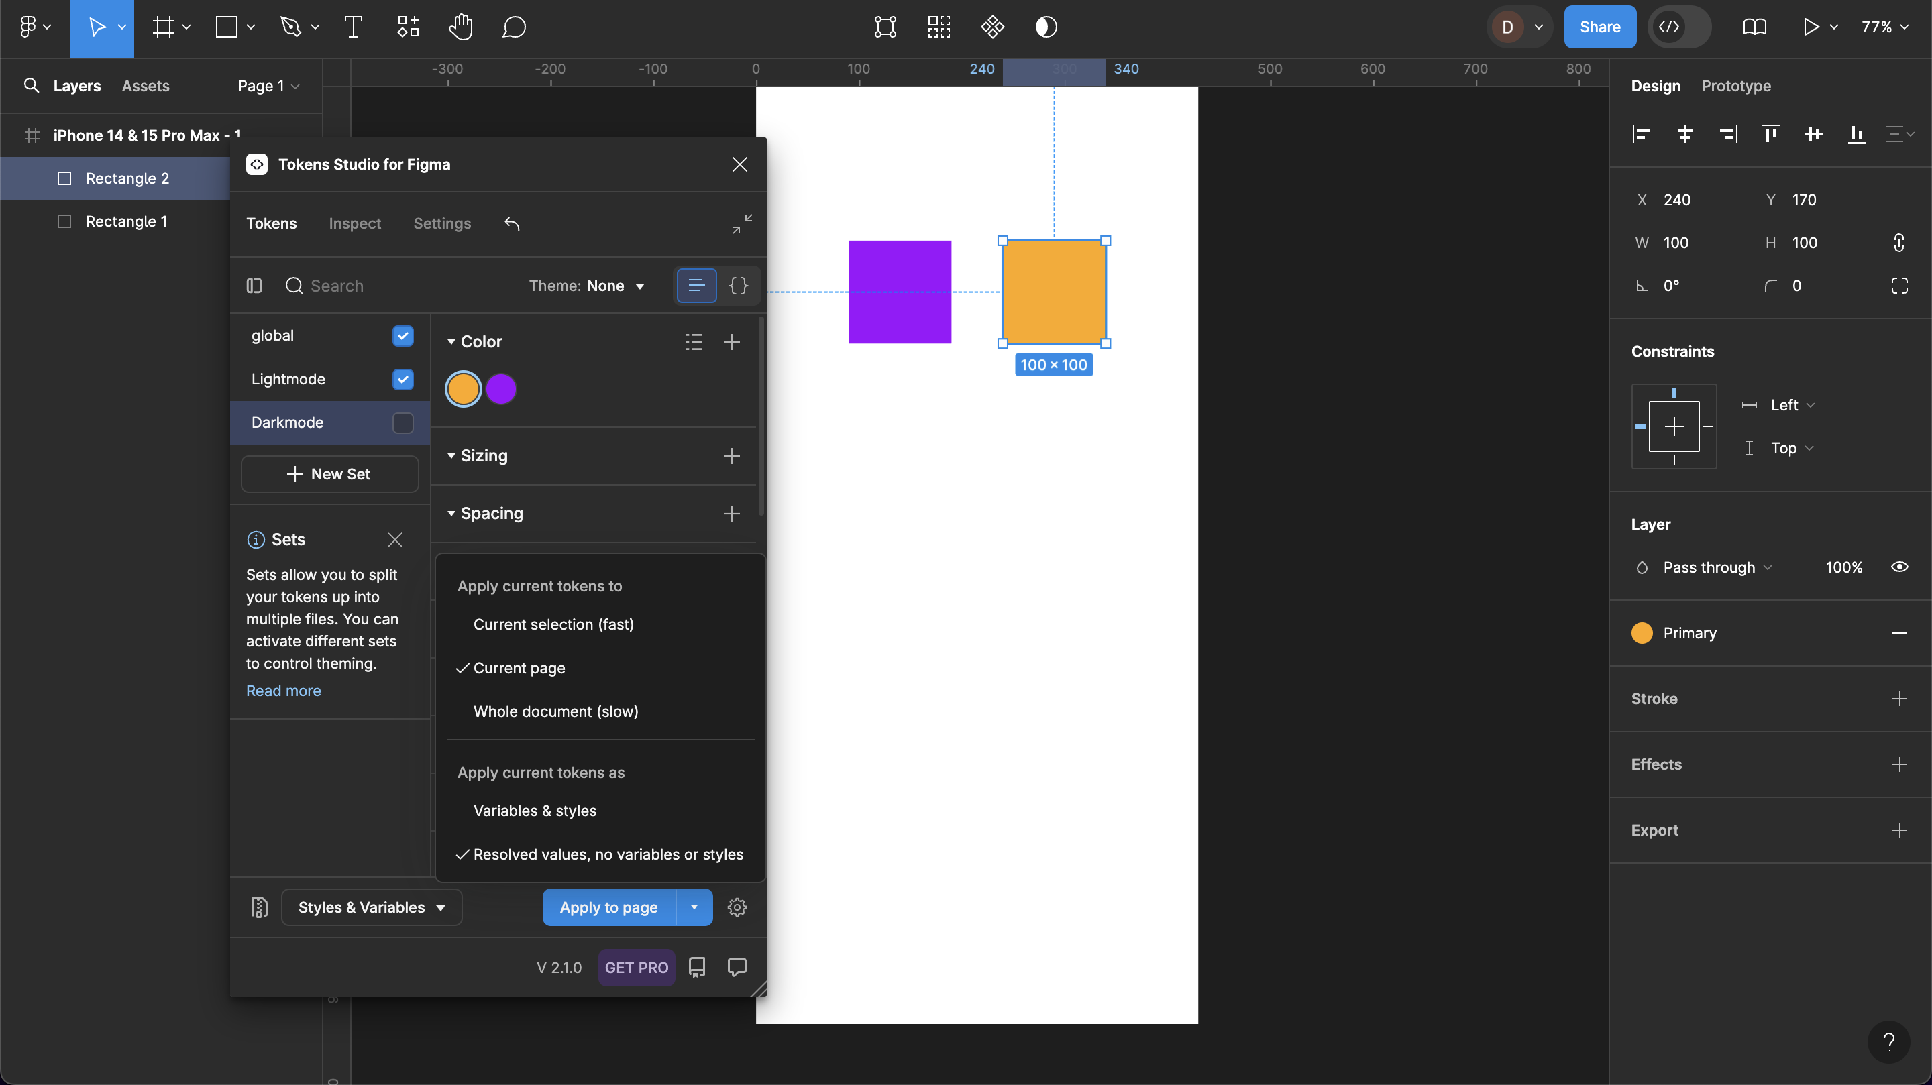Viewport: 1932px width, 1085px height.
Task: Select the Text tool
Action: coord(354,27)
